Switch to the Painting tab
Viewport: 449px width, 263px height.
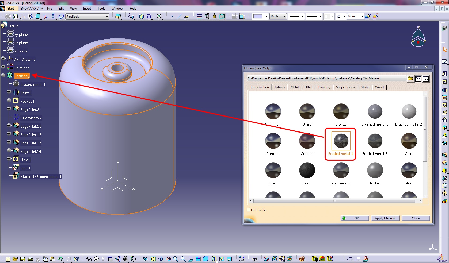(x=324, y=87)
